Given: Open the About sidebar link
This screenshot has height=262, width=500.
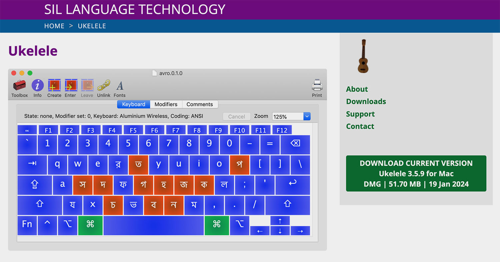Looking at the screenshot, I should pos(357,89).
